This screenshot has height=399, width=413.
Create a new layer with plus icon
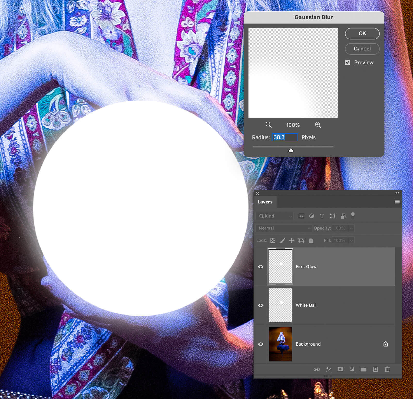(x=375, y=369)
